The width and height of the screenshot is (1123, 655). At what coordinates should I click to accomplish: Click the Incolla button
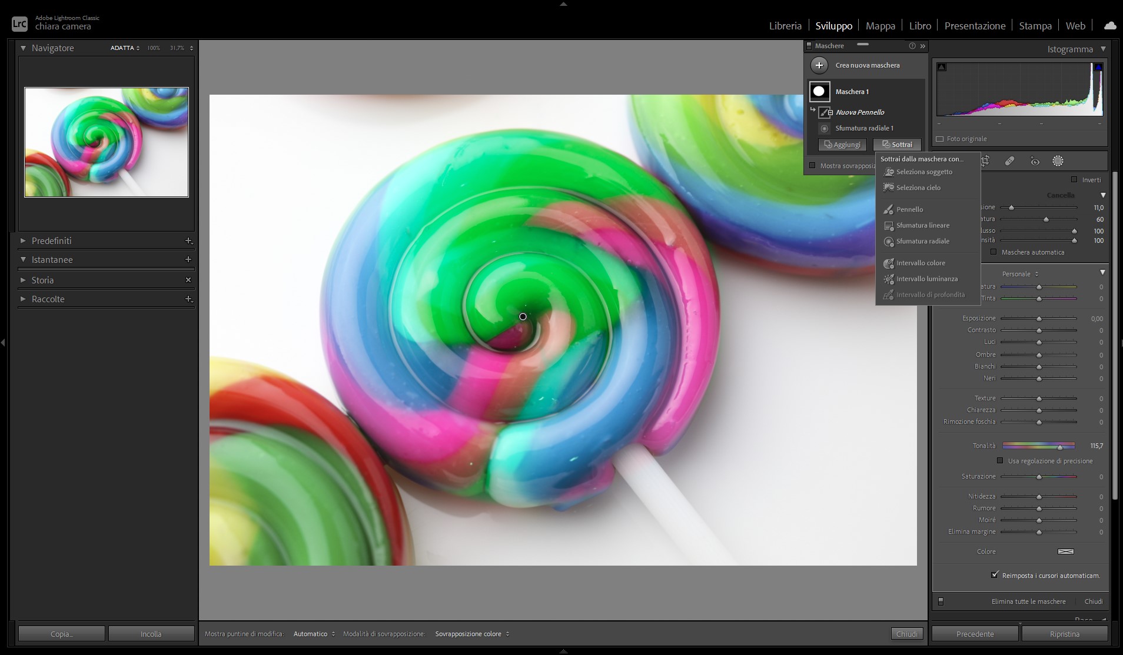click(151, 634)
